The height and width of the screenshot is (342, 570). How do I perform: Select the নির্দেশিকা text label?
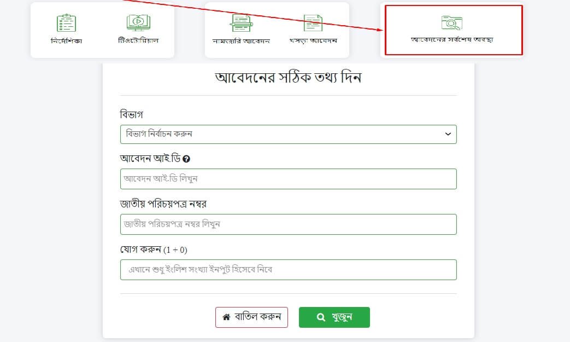tap(66, 40)
